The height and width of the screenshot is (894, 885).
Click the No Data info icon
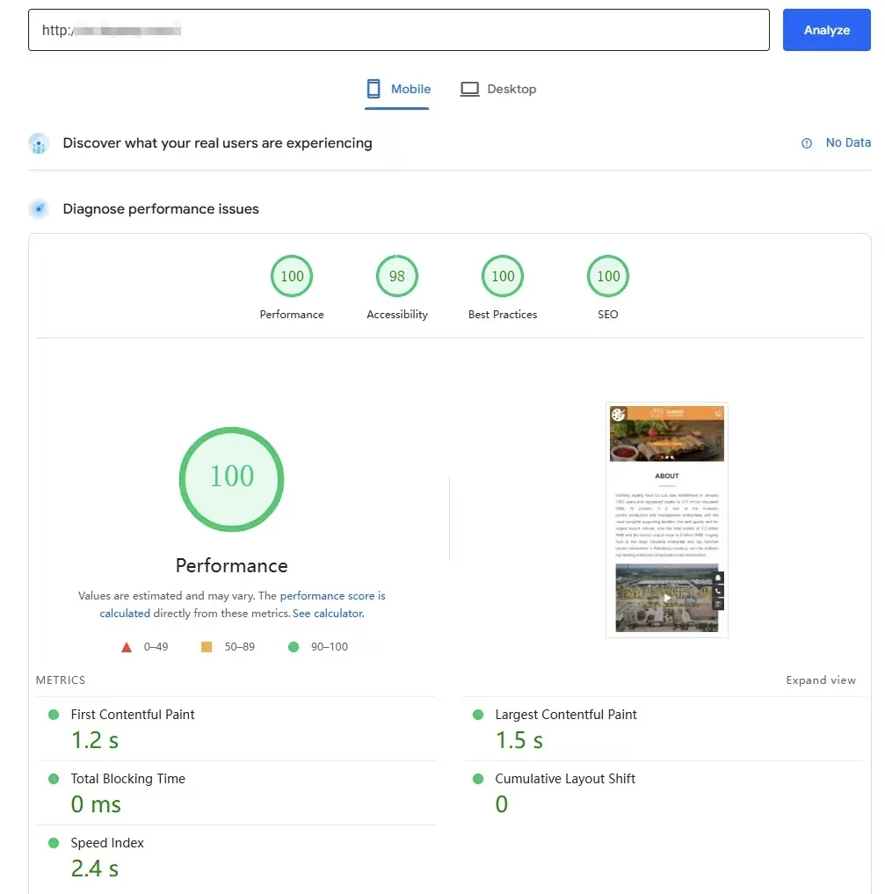click(807, 143)
